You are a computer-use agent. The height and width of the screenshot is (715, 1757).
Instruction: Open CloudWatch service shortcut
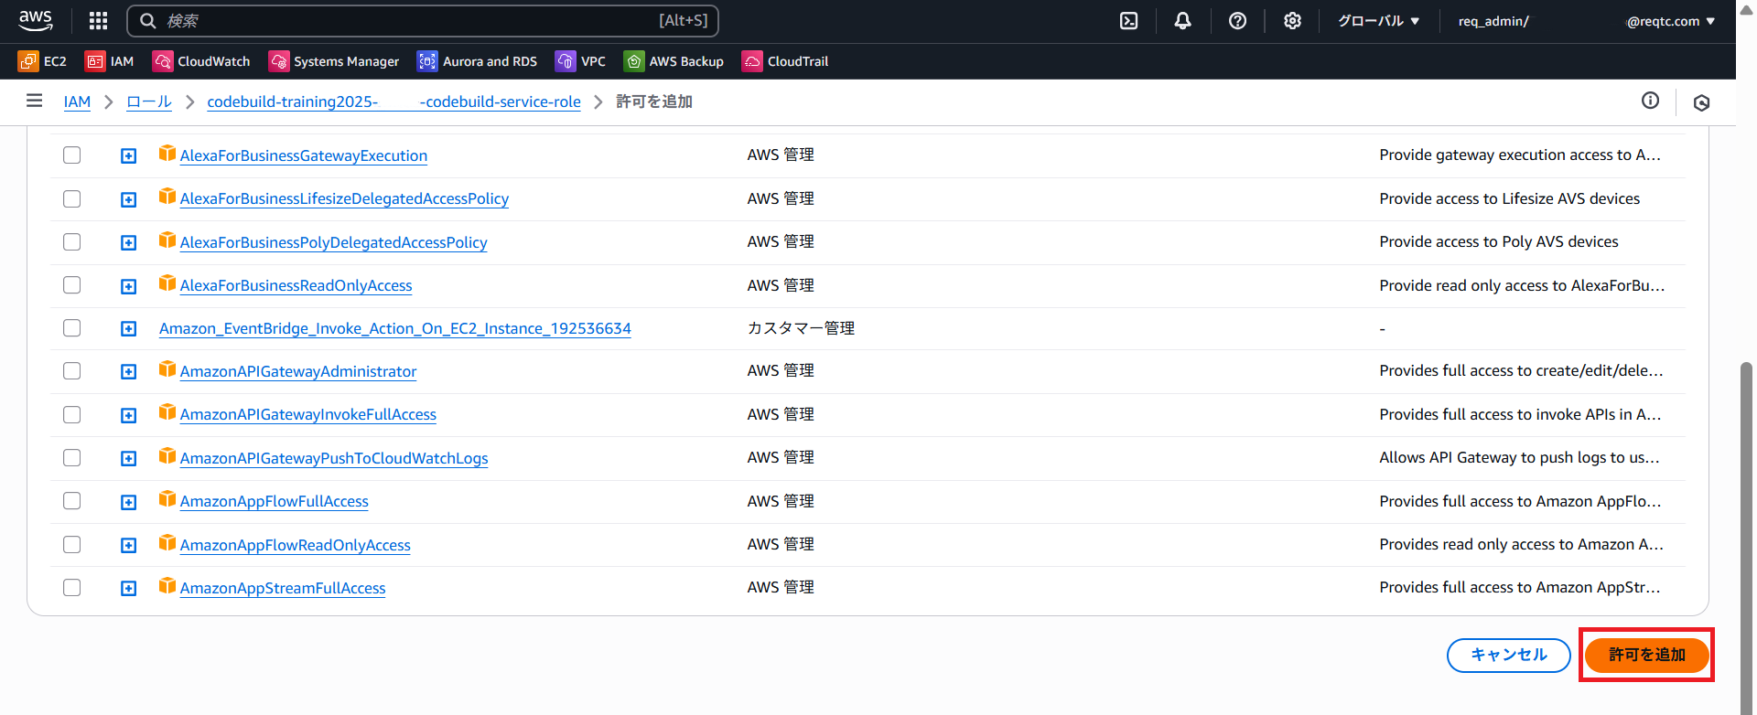[201, 61]
